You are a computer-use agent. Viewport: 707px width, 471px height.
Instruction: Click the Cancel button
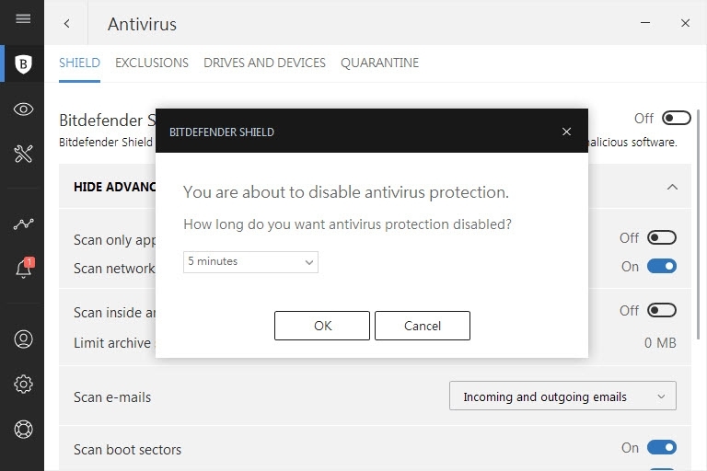click(x=423, y=326)
